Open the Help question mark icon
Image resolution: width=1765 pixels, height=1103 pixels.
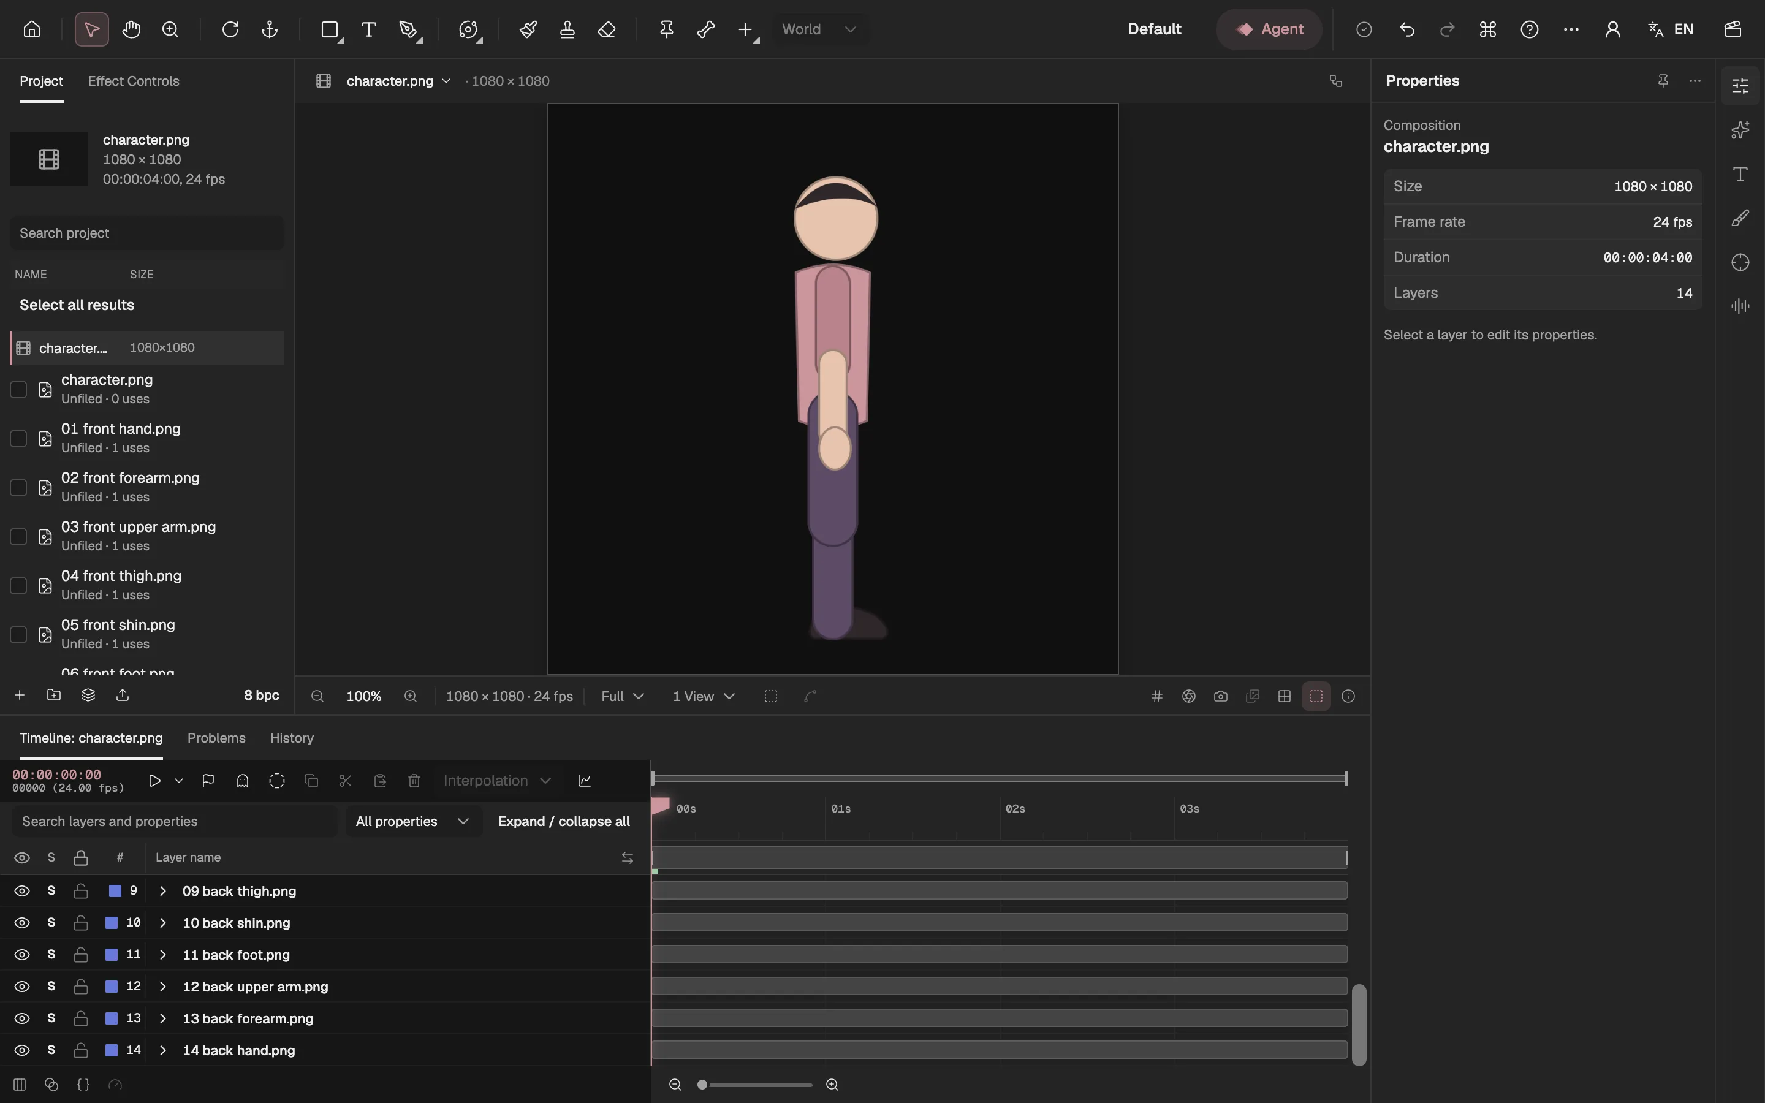[x=1530, y=29]
